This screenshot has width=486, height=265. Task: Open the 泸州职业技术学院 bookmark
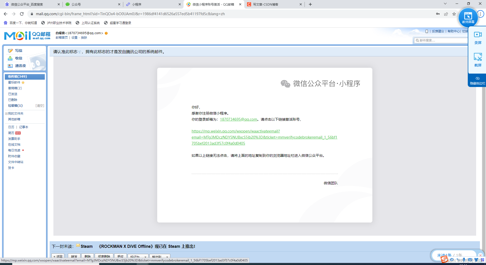[x=56, y=23]
